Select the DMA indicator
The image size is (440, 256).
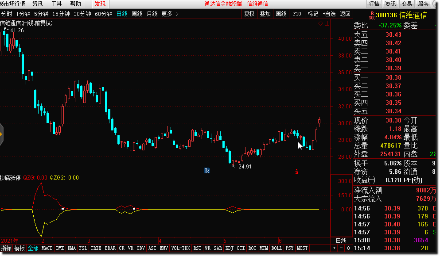[x=71, y=248]
